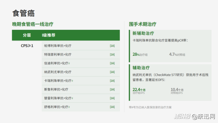Click footnote 带#号为已纳入医保目录的治疗方案
Image resolution: width=218 pixels, height=123 pixels.
(150, 107)
